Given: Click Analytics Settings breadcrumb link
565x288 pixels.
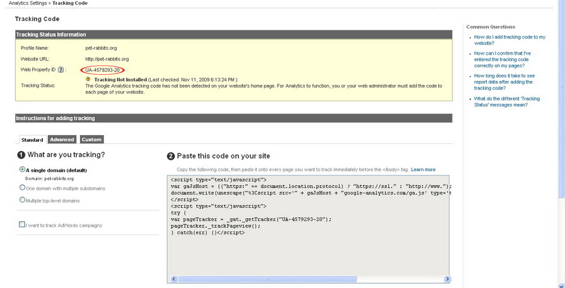Looking at the screenshot, I should pyautogui.click(x=28, y=3).
